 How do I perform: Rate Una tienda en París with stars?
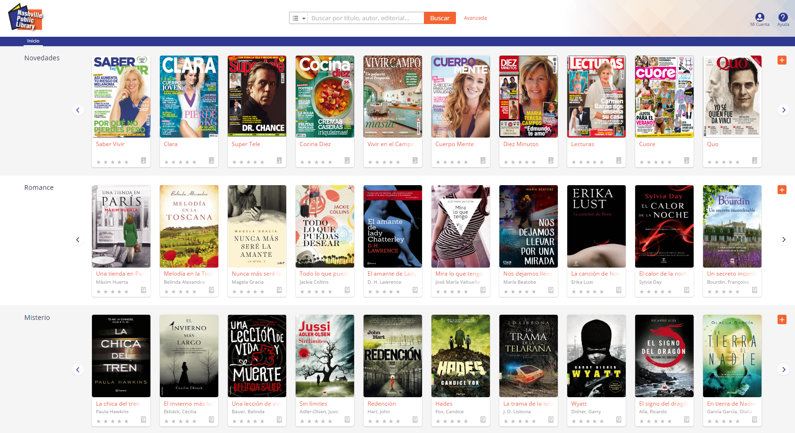(112, 292)
